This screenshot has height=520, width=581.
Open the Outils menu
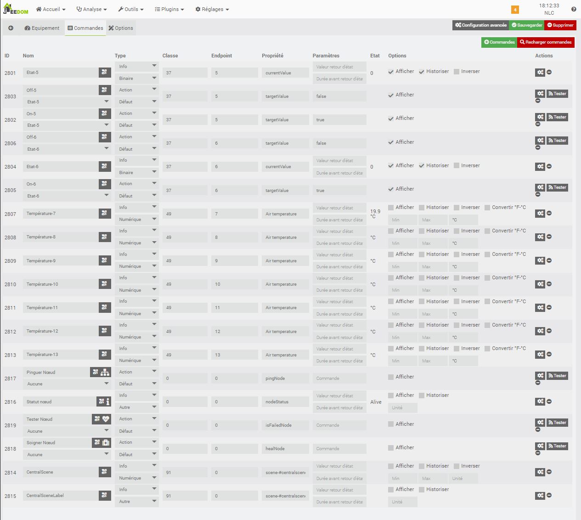(x=131, y=9)
